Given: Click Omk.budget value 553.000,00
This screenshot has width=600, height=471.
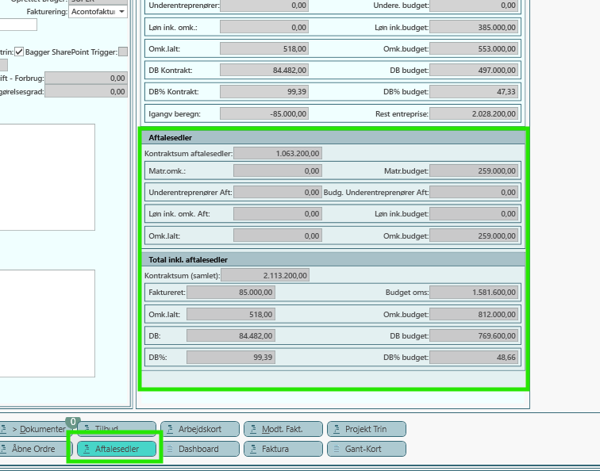Looking at the screenshot, I should (x=474, y=48).
